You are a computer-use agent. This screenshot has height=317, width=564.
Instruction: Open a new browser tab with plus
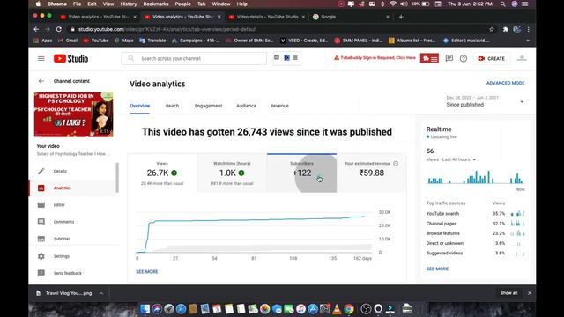coord(401,17)
